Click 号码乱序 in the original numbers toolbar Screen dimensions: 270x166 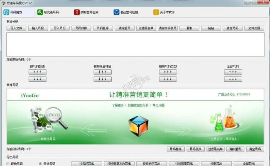(103, 28)
